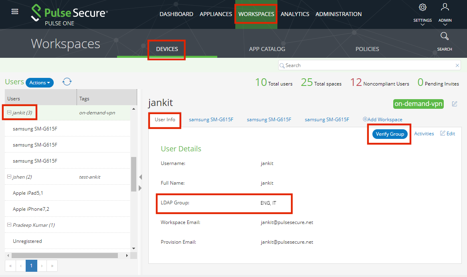Switch to the Devices tab
Screen dimensions: 467x277
(167, 49)
